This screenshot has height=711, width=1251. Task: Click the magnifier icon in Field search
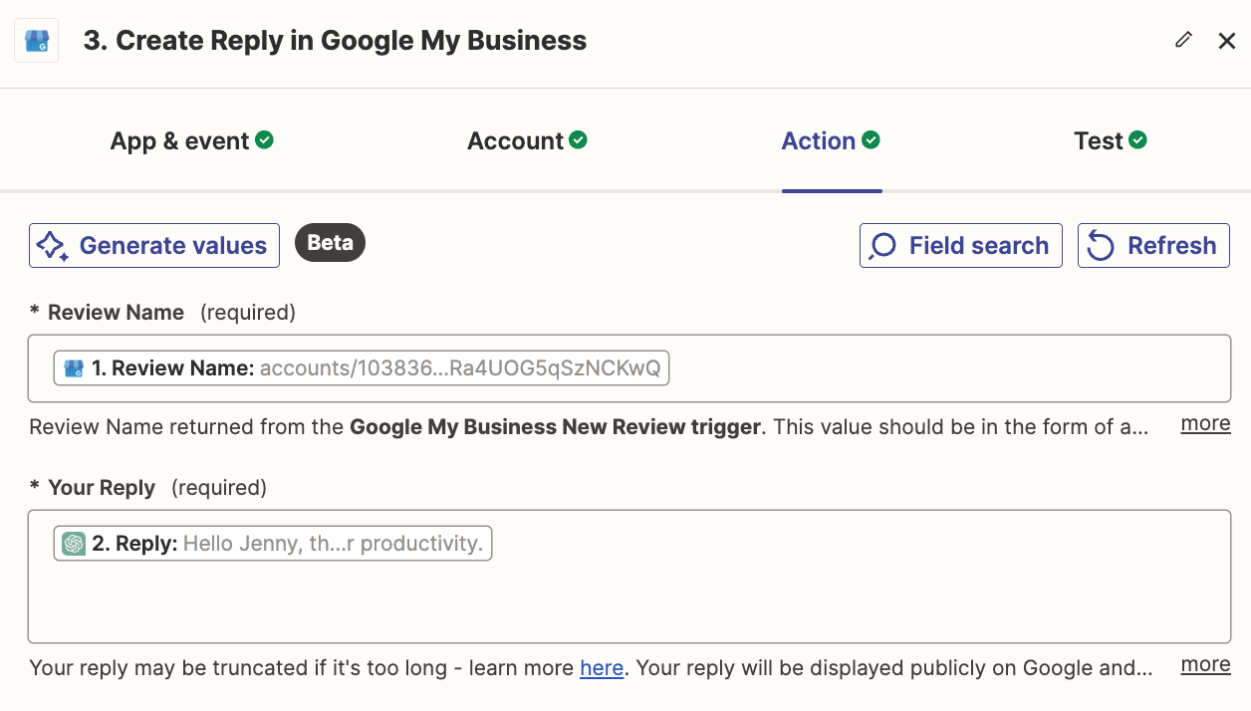point(882,246)
